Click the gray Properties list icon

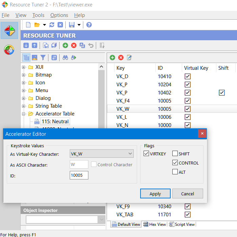(x=102, y=45)
